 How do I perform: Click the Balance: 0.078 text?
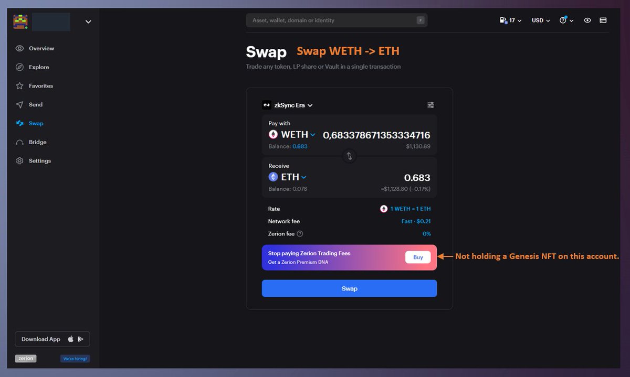pos(288,189)
